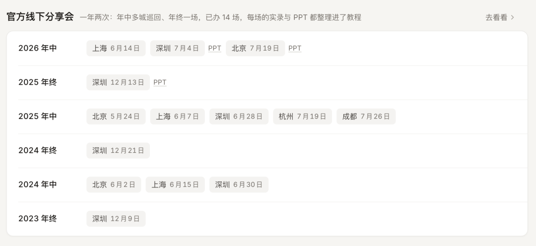Viewport: 536px width, 246px height.
Task: Open the 深圳 12月21日 event chip
Action: coord(118,151)
